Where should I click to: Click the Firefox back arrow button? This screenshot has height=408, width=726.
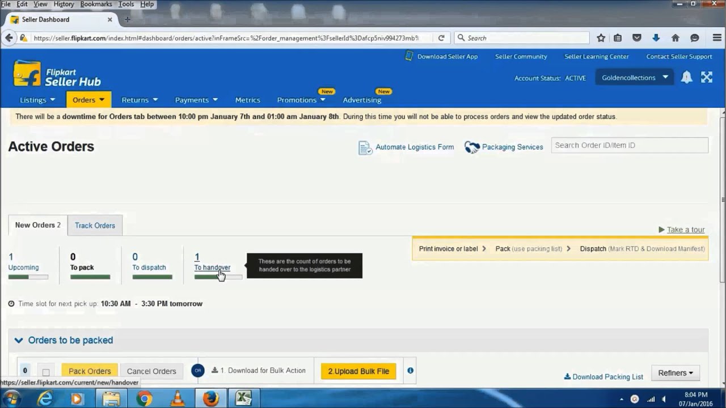[9, 38]
